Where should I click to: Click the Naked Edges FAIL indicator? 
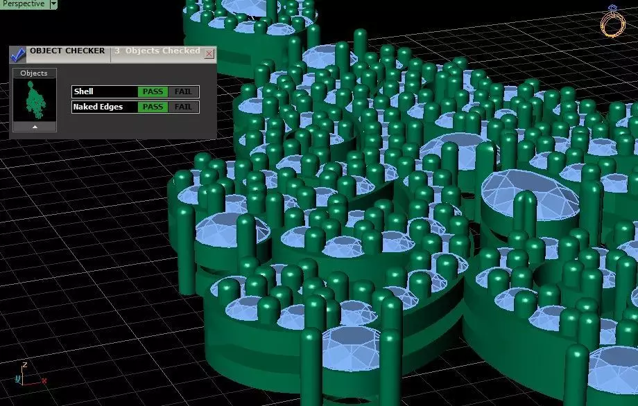click(x=183, y=107)
